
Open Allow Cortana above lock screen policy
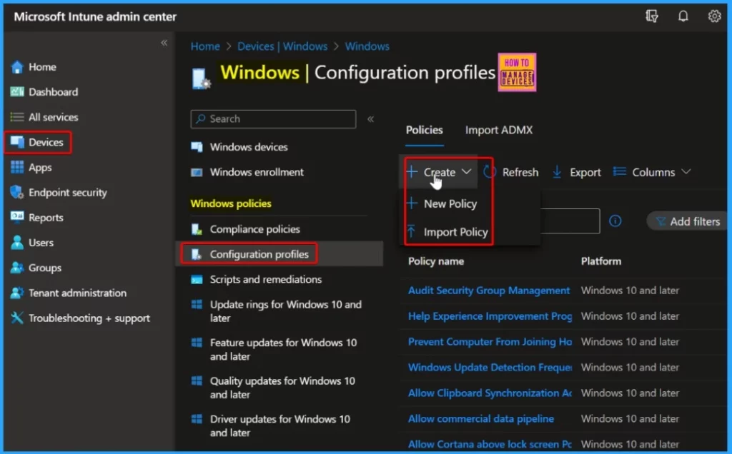490,444
